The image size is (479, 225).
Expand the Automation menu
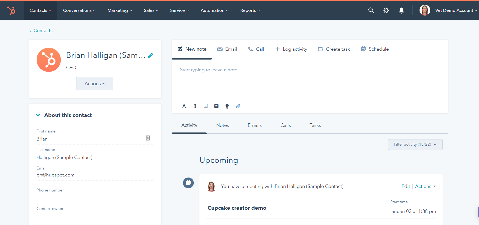tap(215, 10)
